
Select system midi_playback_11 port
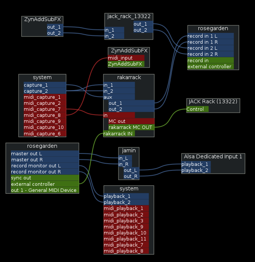click(126, 239)
